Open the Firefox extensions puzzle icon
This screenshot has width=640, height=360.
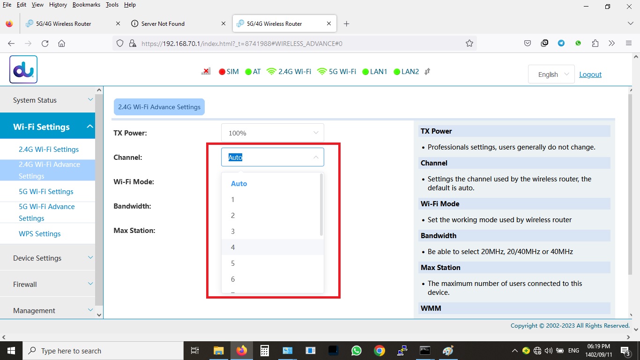click(595, 44)
